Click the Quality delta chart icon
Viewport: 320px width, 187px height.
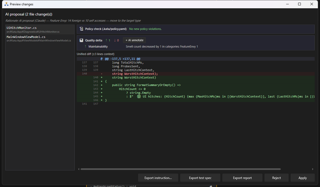click(81, 40)
